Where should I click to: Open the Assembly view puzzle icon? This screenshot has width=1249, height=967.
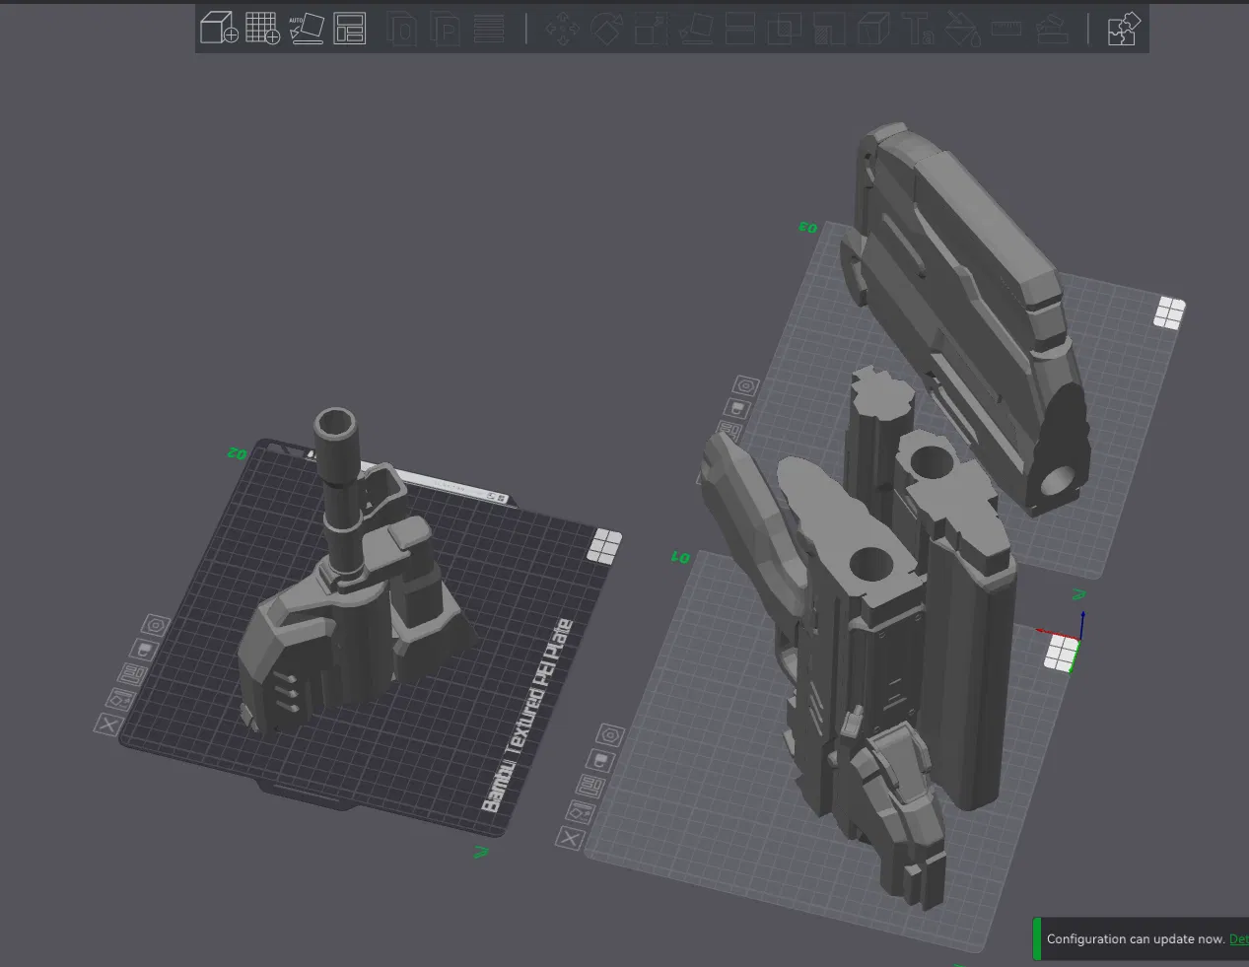1123,29
